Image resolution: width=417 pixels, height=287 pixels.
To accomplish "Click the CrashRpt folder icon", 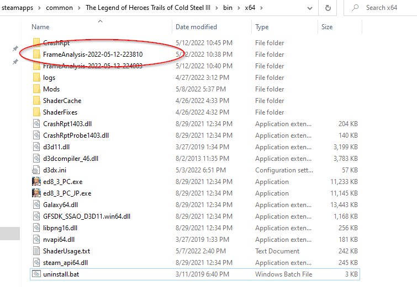I will (x=36, y=42).
